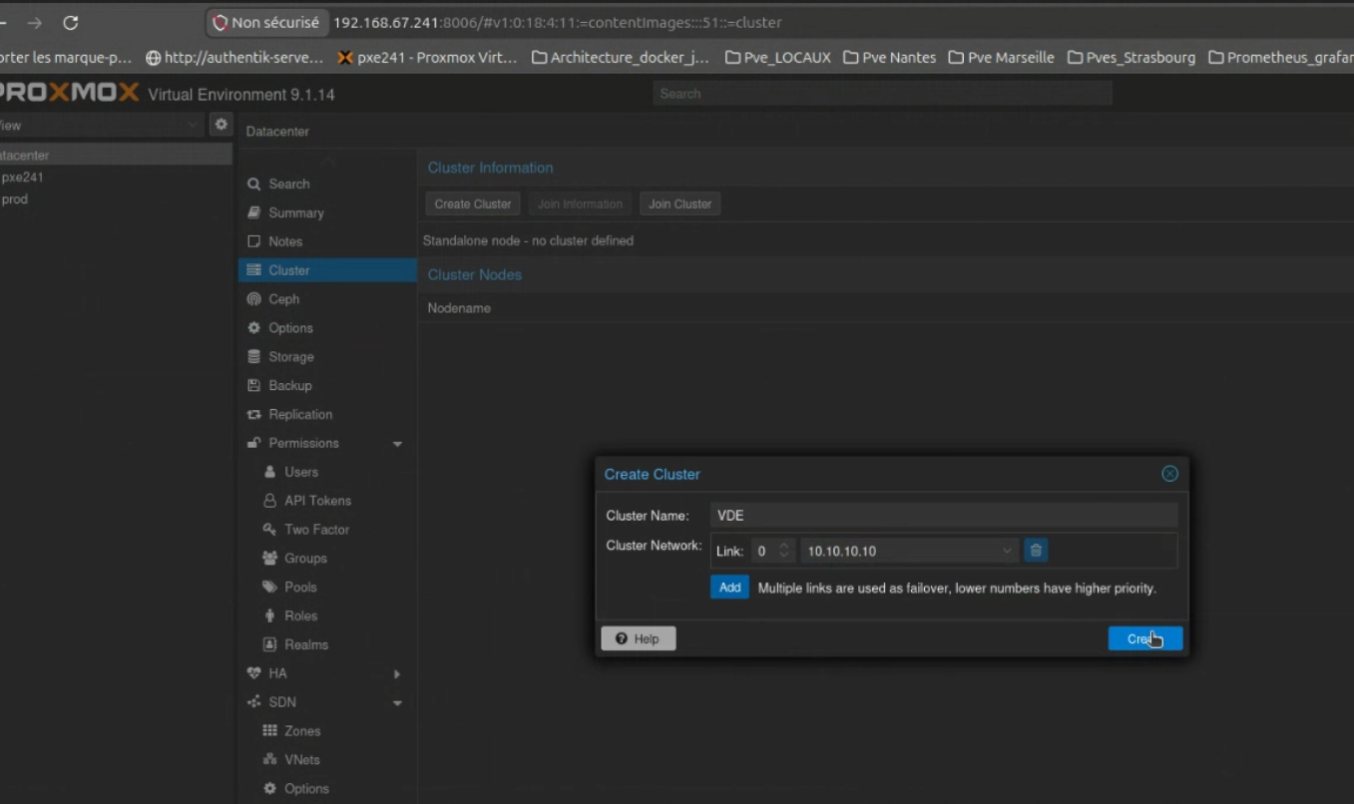Click the API Tokens icon

click(x=269, y=501)
